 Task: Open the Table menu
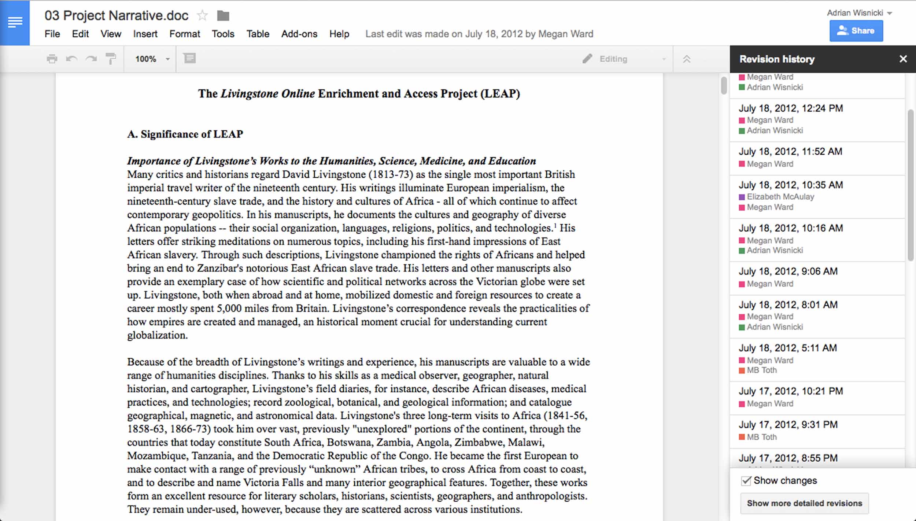(x=258, y=34)
